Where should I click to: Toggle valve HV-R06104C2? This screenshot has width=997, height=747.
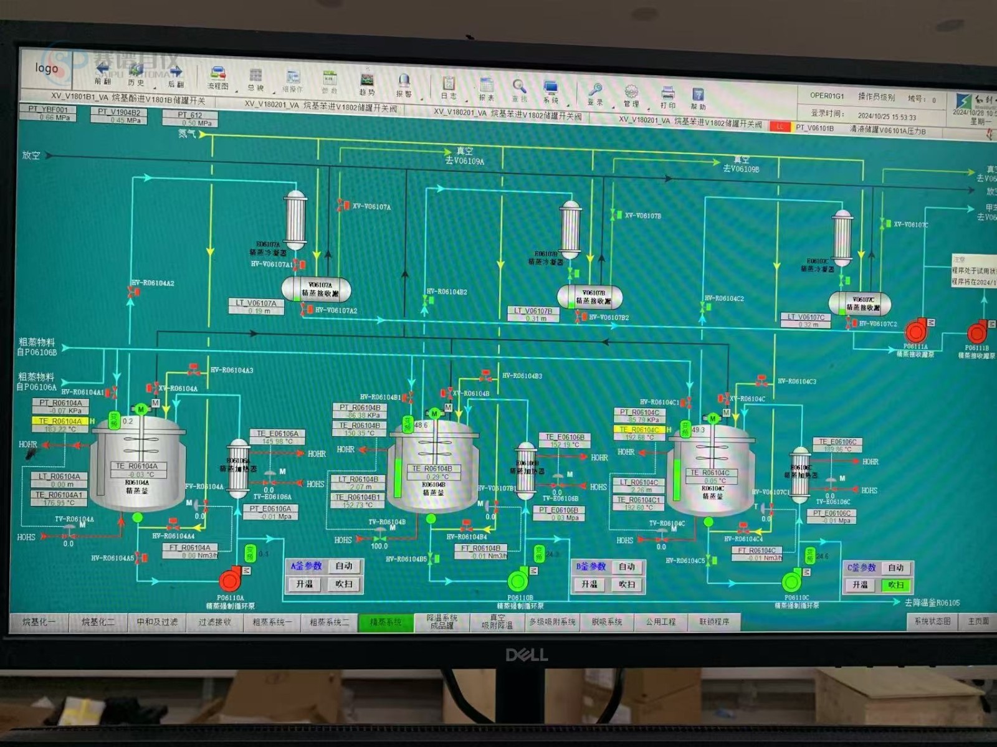coord(707,307)
